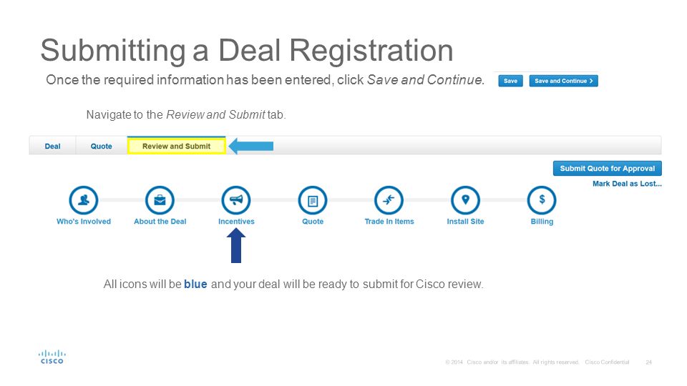The height and width of the screenshot is (386, 687).
Task: Open the Incentives megaphone icon
Action: 236,200
